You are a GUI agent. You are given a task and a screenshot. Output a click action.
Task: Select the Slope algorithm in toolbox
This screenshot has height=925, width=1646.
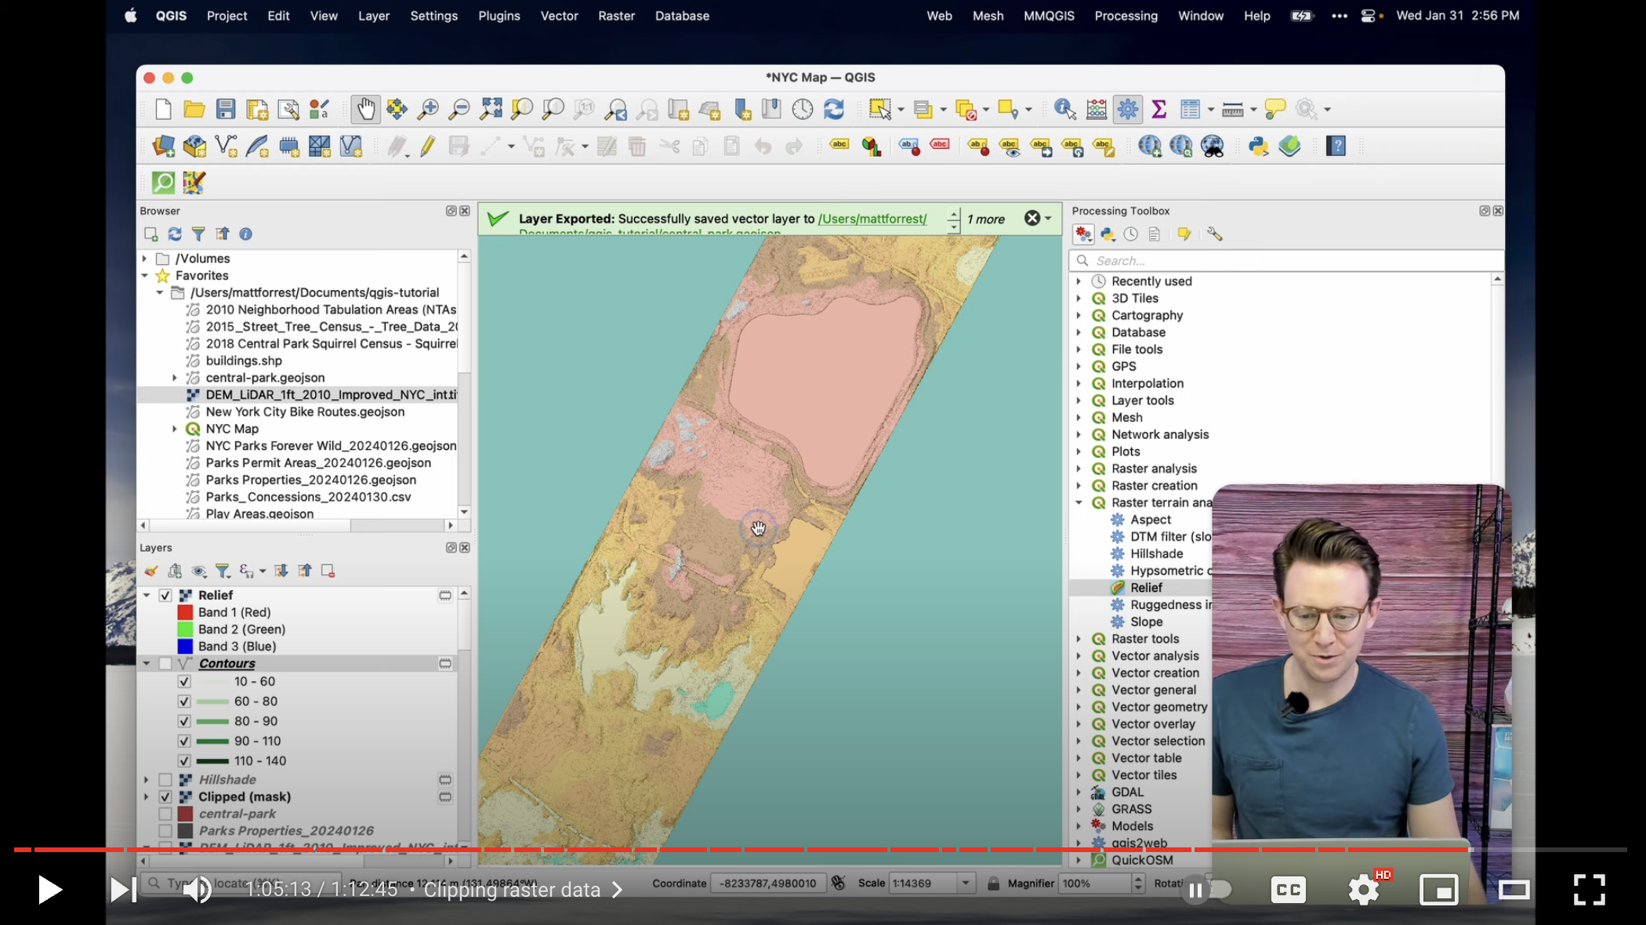[x=1146, y=622]
